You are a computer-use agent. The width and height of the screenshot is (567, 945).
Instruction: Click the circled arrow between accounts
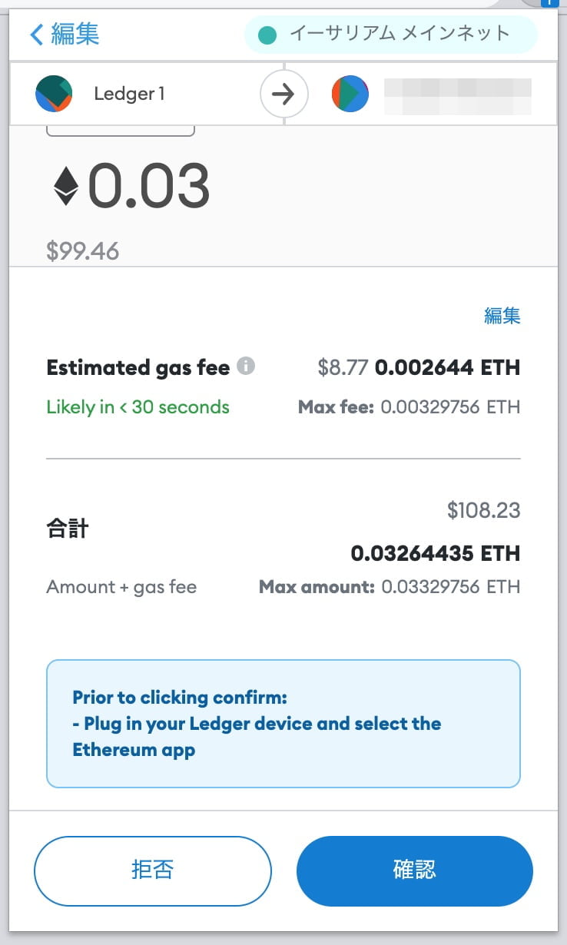coord(284,94)
